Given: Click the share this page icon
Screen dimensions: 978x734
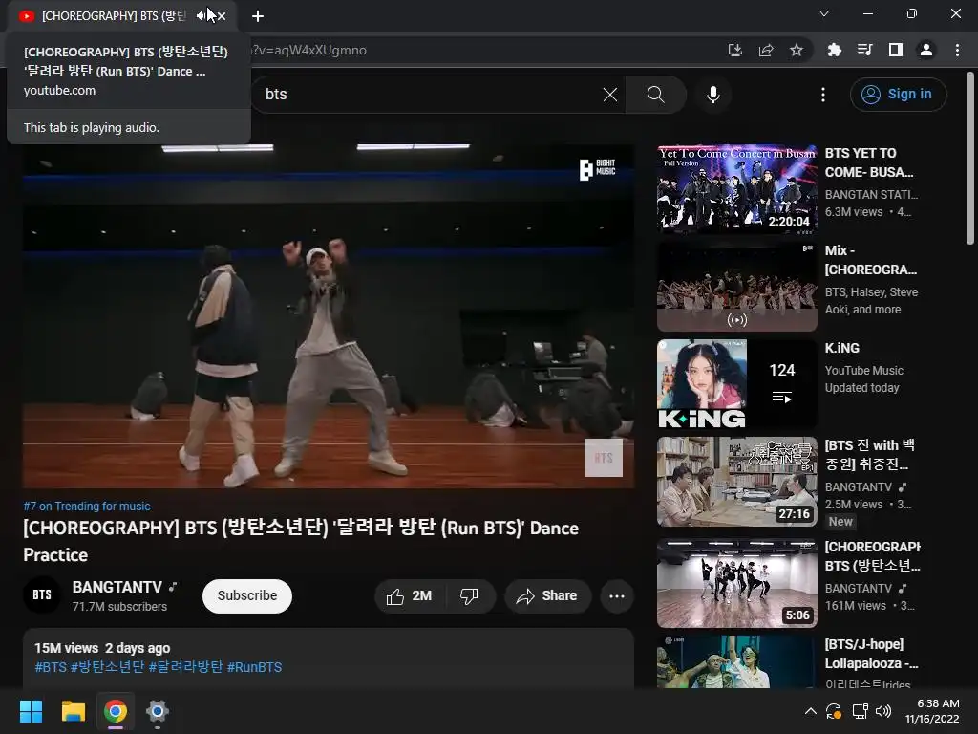Looking at the screenshot, I should pyautogui.click(x=766, y=50).
